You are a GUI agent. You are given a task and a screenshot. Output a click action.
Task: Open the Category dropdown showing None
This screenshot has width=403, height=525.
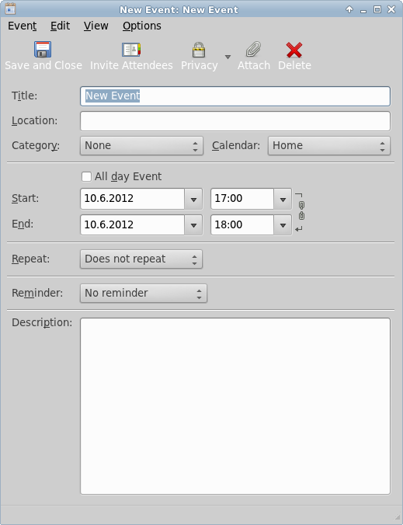[141, 146]
